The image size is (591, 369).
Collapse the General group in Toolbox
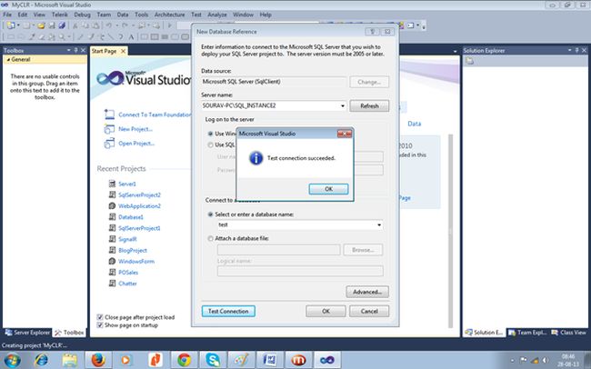[x=8, y=60]
